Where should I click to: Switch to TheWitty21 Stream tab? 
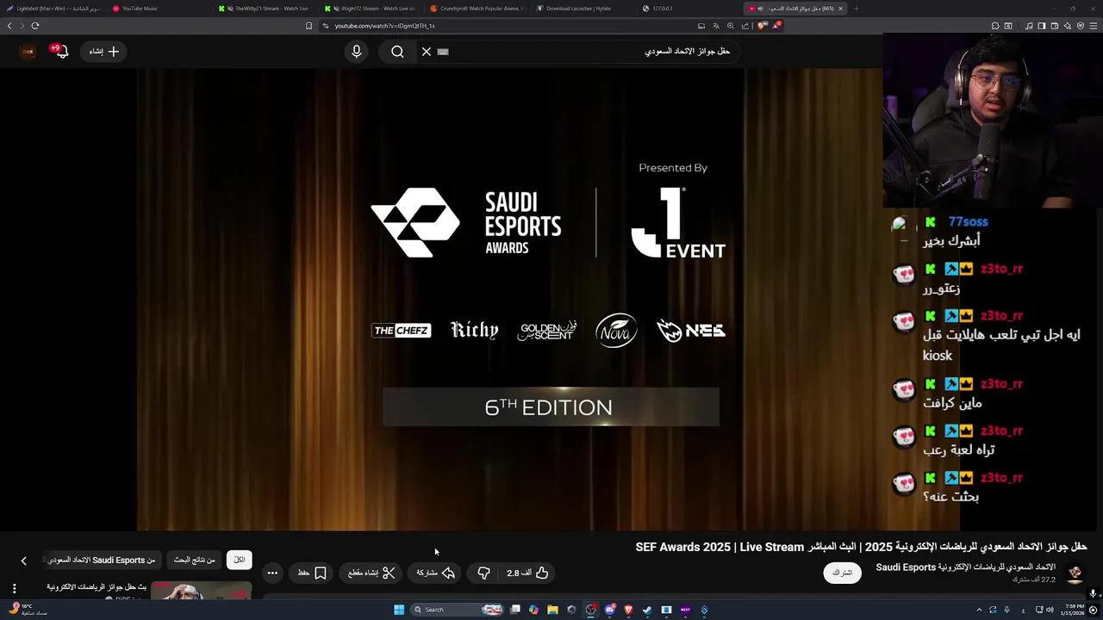(x=265, y=9)
